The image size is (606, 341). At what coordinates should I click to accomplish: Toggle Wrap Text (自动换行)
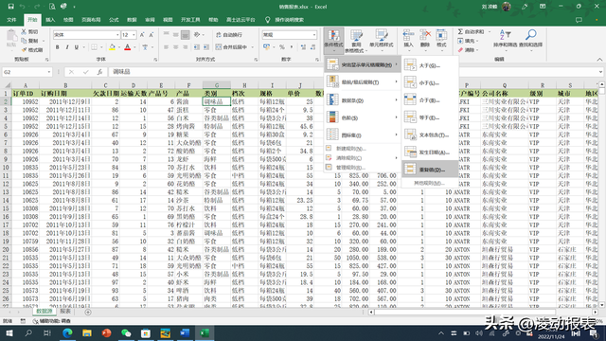[x=229, y=35]
